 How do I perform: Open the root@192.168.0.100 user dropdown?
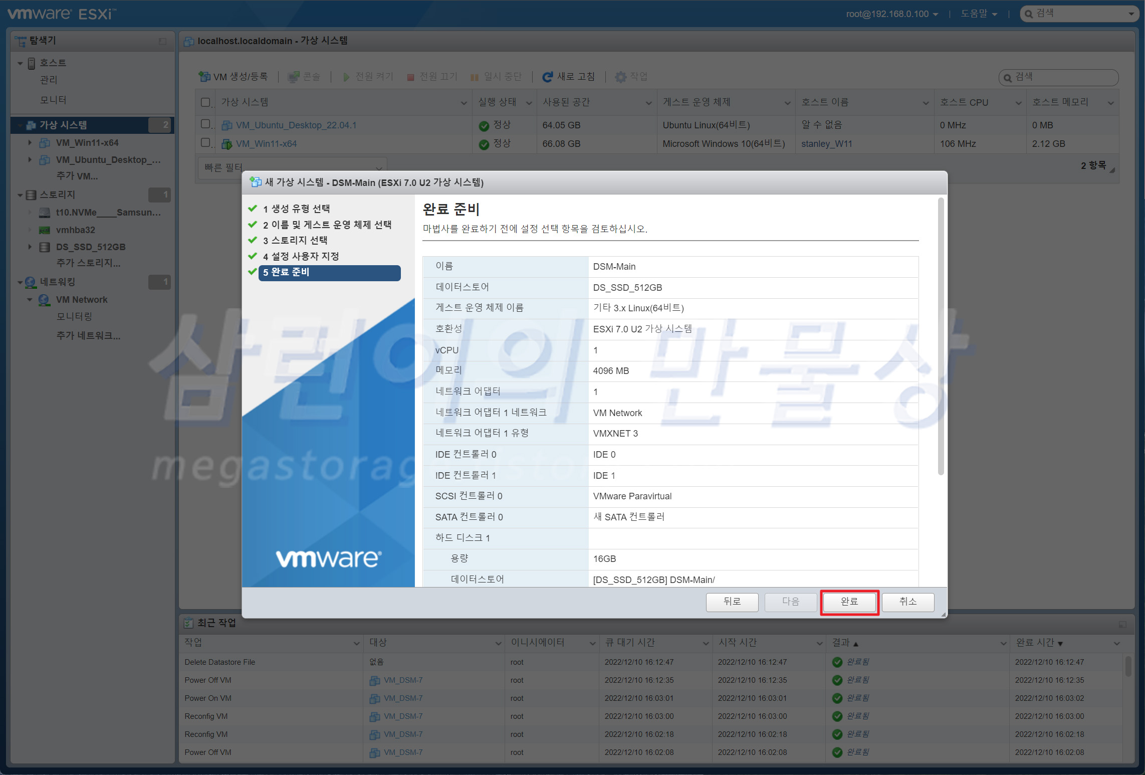pos(892,14)
